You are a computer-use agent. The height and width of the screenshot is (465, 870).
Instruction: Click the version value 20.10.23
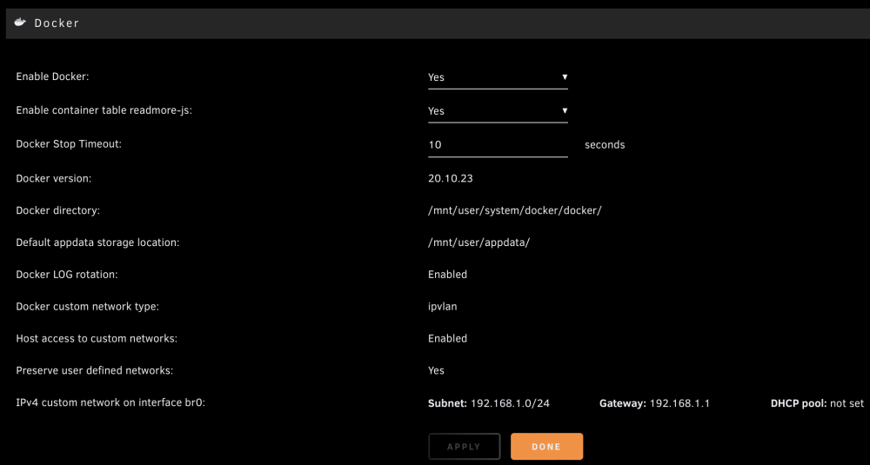pyautogui.click(x=451, y=178)
